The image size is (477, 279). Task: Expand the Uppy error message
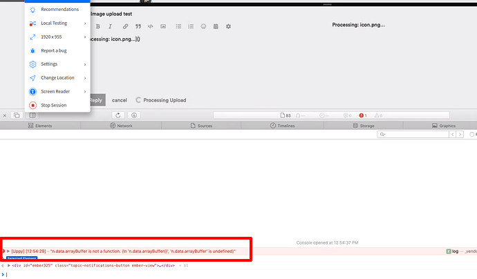(8, 251)
